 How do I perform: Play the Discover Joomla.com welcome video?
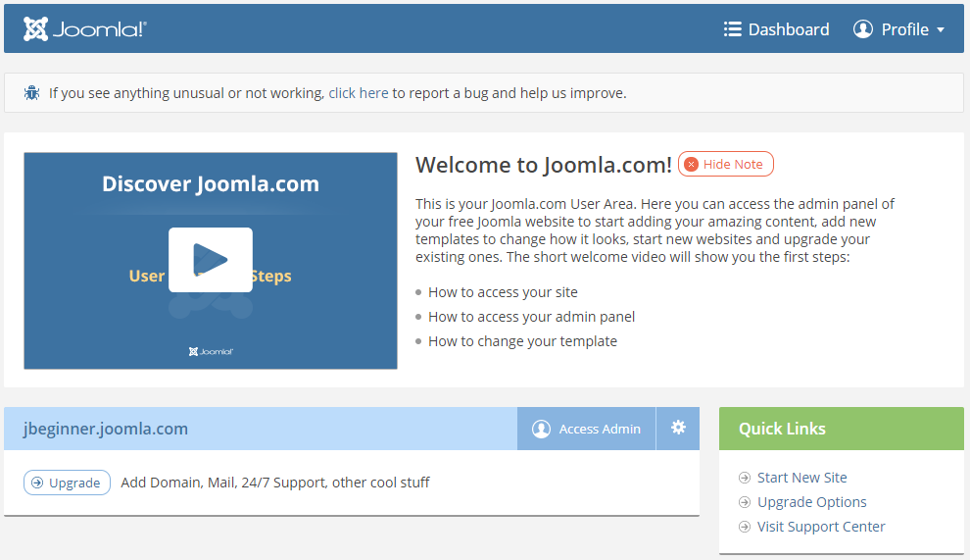211,260
